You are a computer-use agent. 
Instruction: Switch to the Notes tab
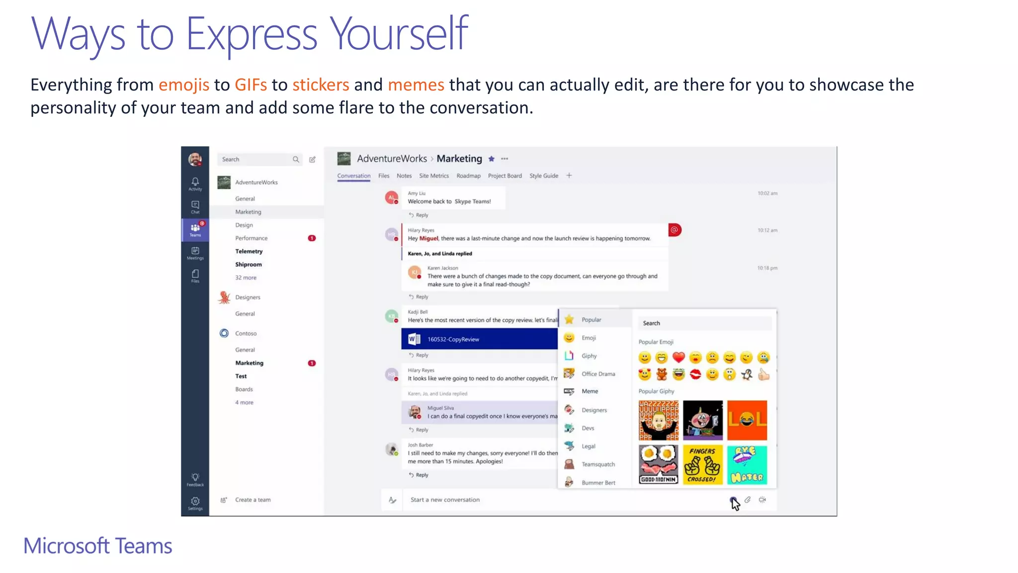tap(404, 176)
